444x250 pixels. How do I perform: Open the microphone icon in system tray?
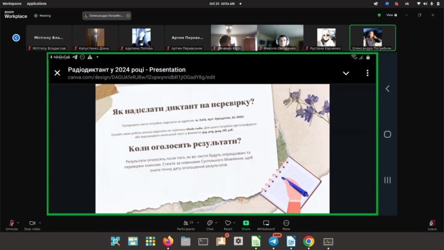[x=431, y=3]
